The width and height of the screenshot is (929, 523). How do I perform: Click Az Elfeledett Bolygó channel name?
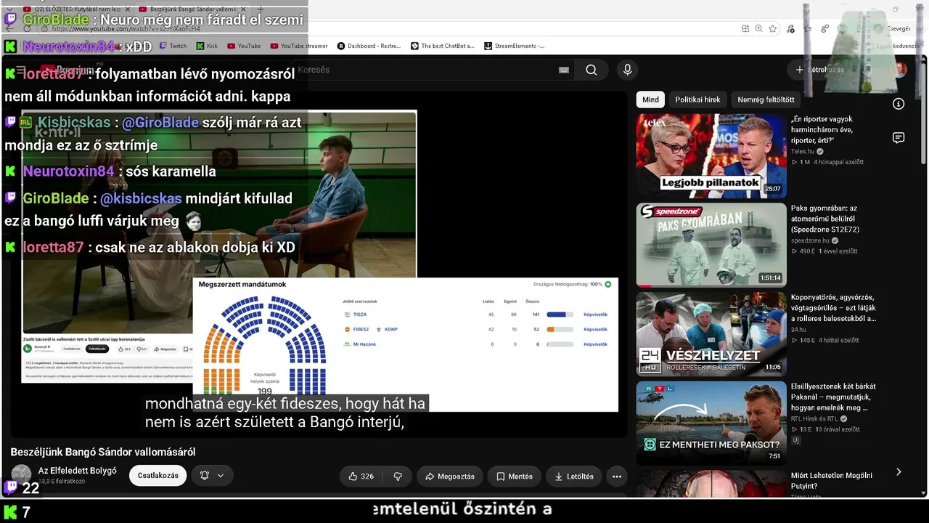[x=78, y=471]
